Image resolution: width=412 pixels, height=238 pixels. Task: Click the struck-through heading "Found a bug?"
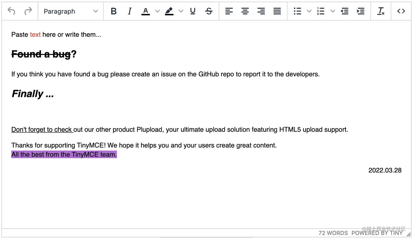[x=44, y=54]
